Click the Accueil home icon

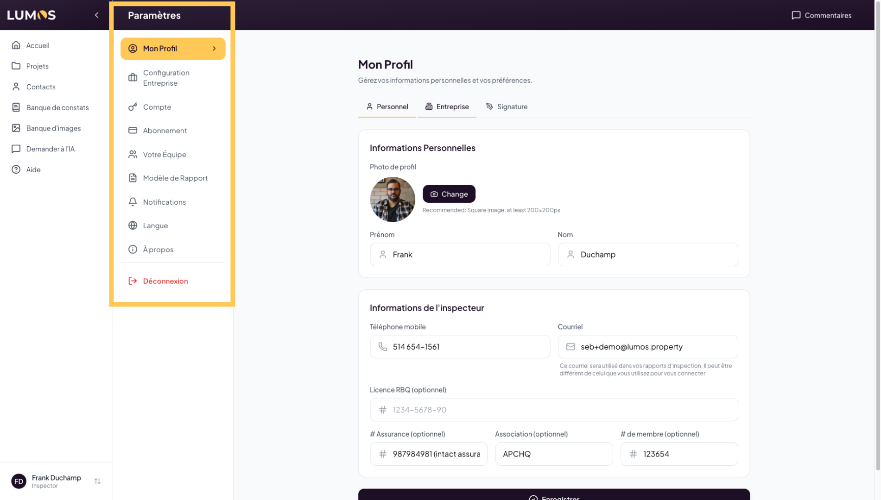(16, 45)
